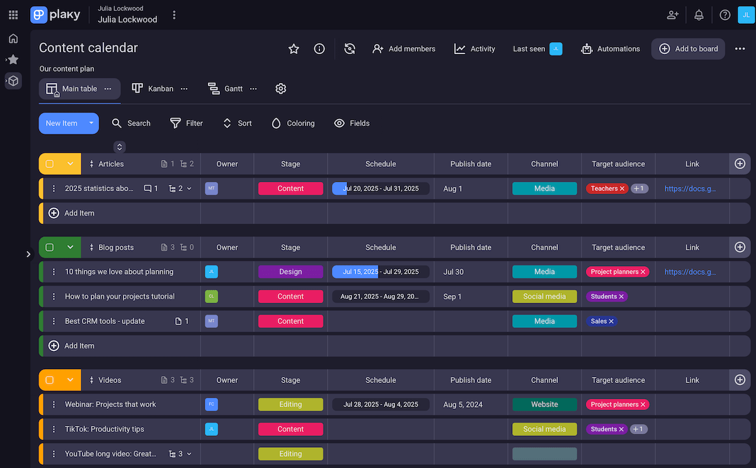Open board view settings gear icon
This screenshot has height=468, width=756.
pos(281,89)
